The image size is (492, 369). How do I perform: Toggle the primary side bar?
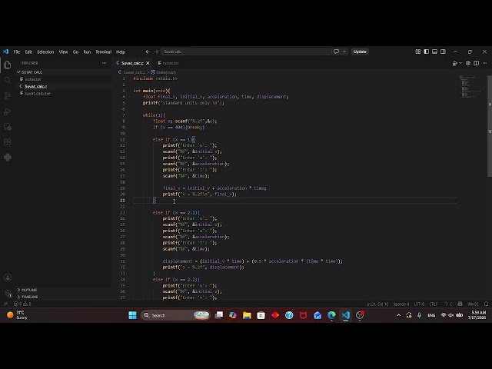click(x=426, y=52)
